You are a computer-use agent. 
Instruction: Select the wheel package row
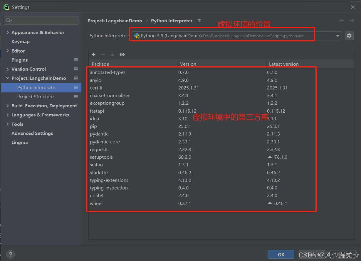[x=221, y=203]
